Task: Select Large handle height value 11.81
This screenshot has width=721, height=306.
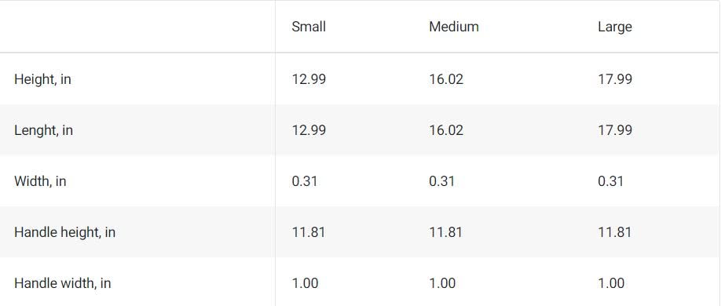Action: [x=615, y=232]
